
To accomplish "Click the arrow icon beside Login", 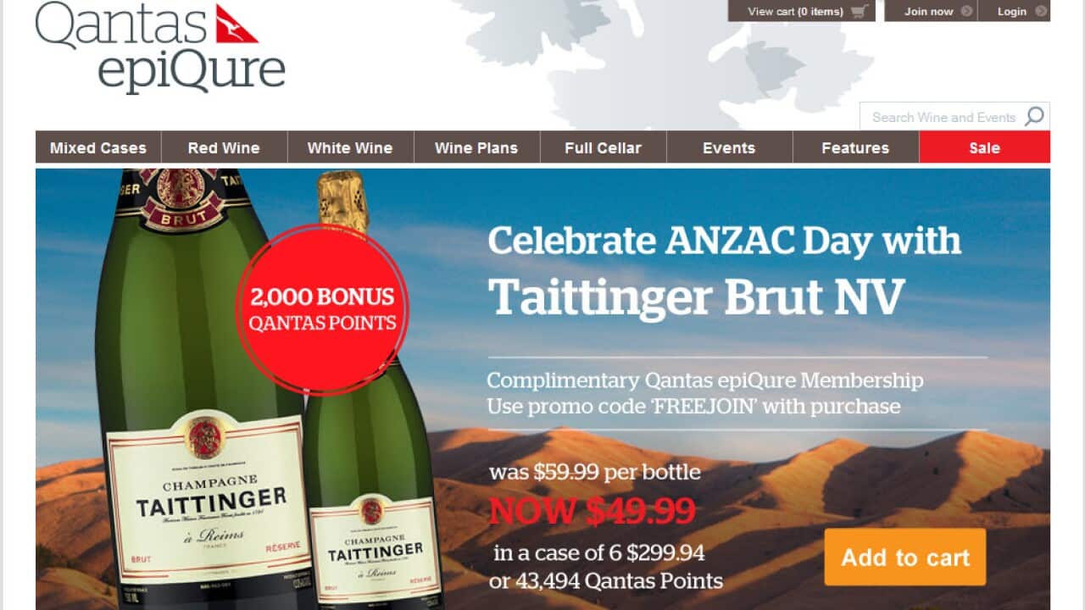I will click(x=1041, y=11).
